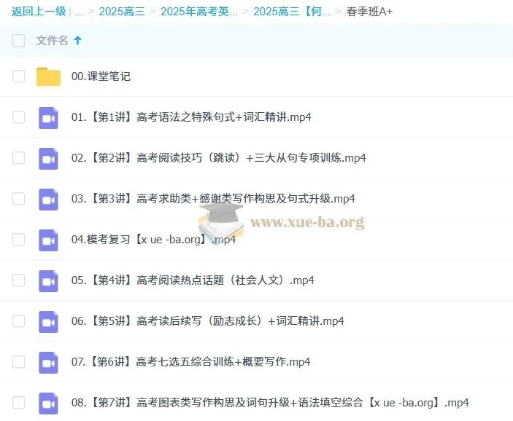Sort by 文件名 column header

(52, 41)
